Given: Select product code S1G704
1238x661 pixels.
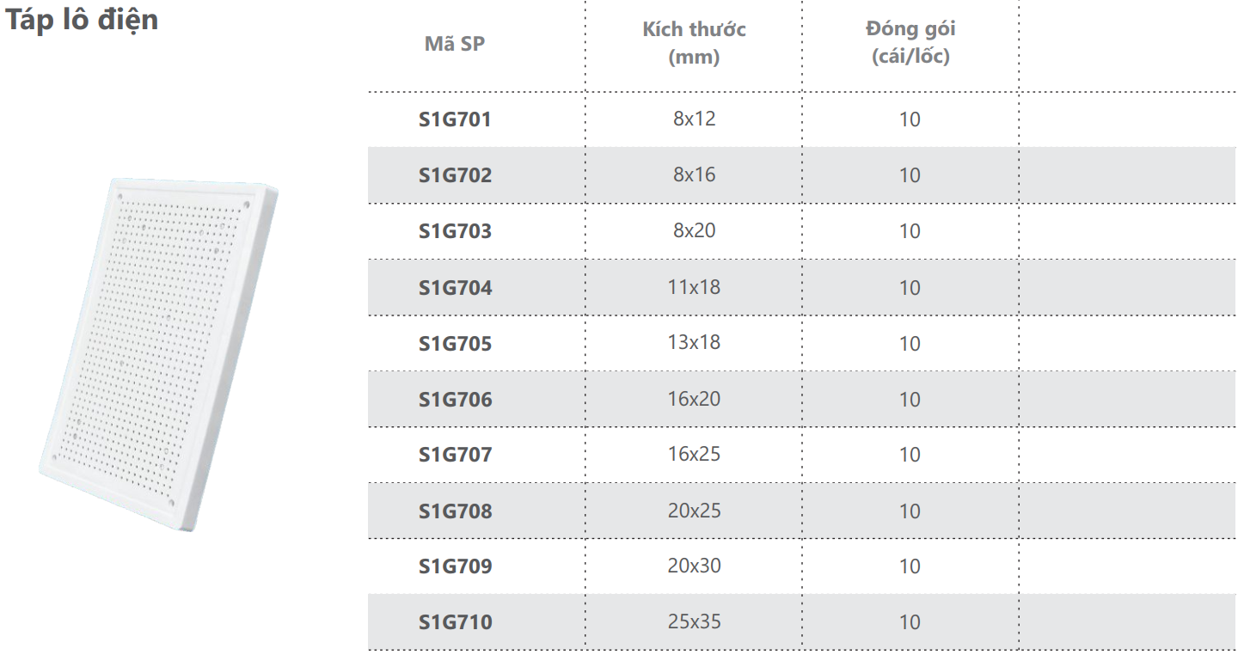Looking at the screenshot, I should point(455,288).
